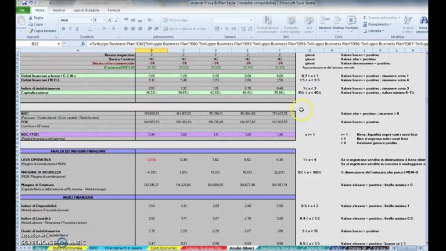Toggle bold G formatting
The height and width of the screenshot is (251, 446).
[x=63, y=28]
